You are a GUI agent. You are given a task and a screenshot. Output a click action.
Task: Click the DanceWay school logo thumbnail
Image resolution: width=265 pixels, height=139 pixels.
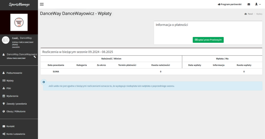(x=19, y=22)
